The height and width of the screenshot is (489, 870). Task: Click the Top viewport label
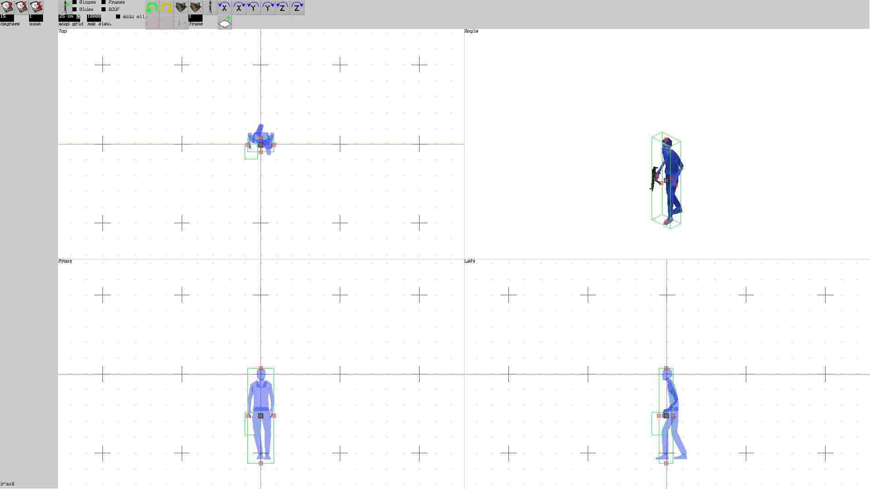click(62, 31)
